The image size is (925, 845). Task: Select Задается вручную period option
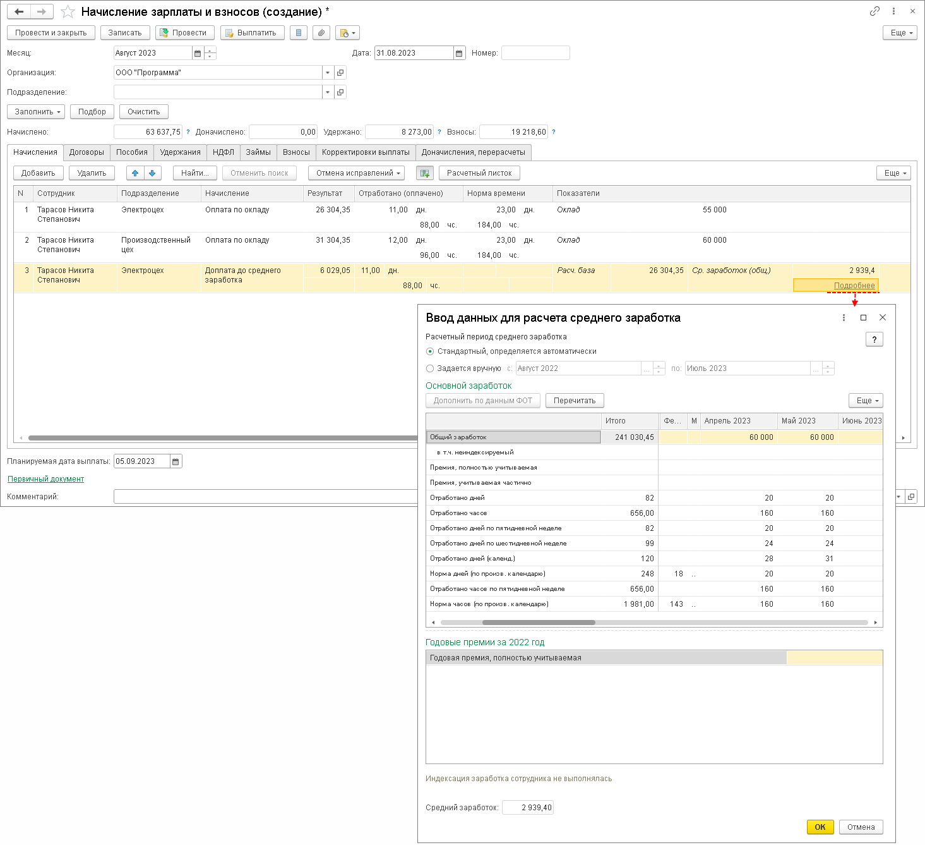point(430,368)
